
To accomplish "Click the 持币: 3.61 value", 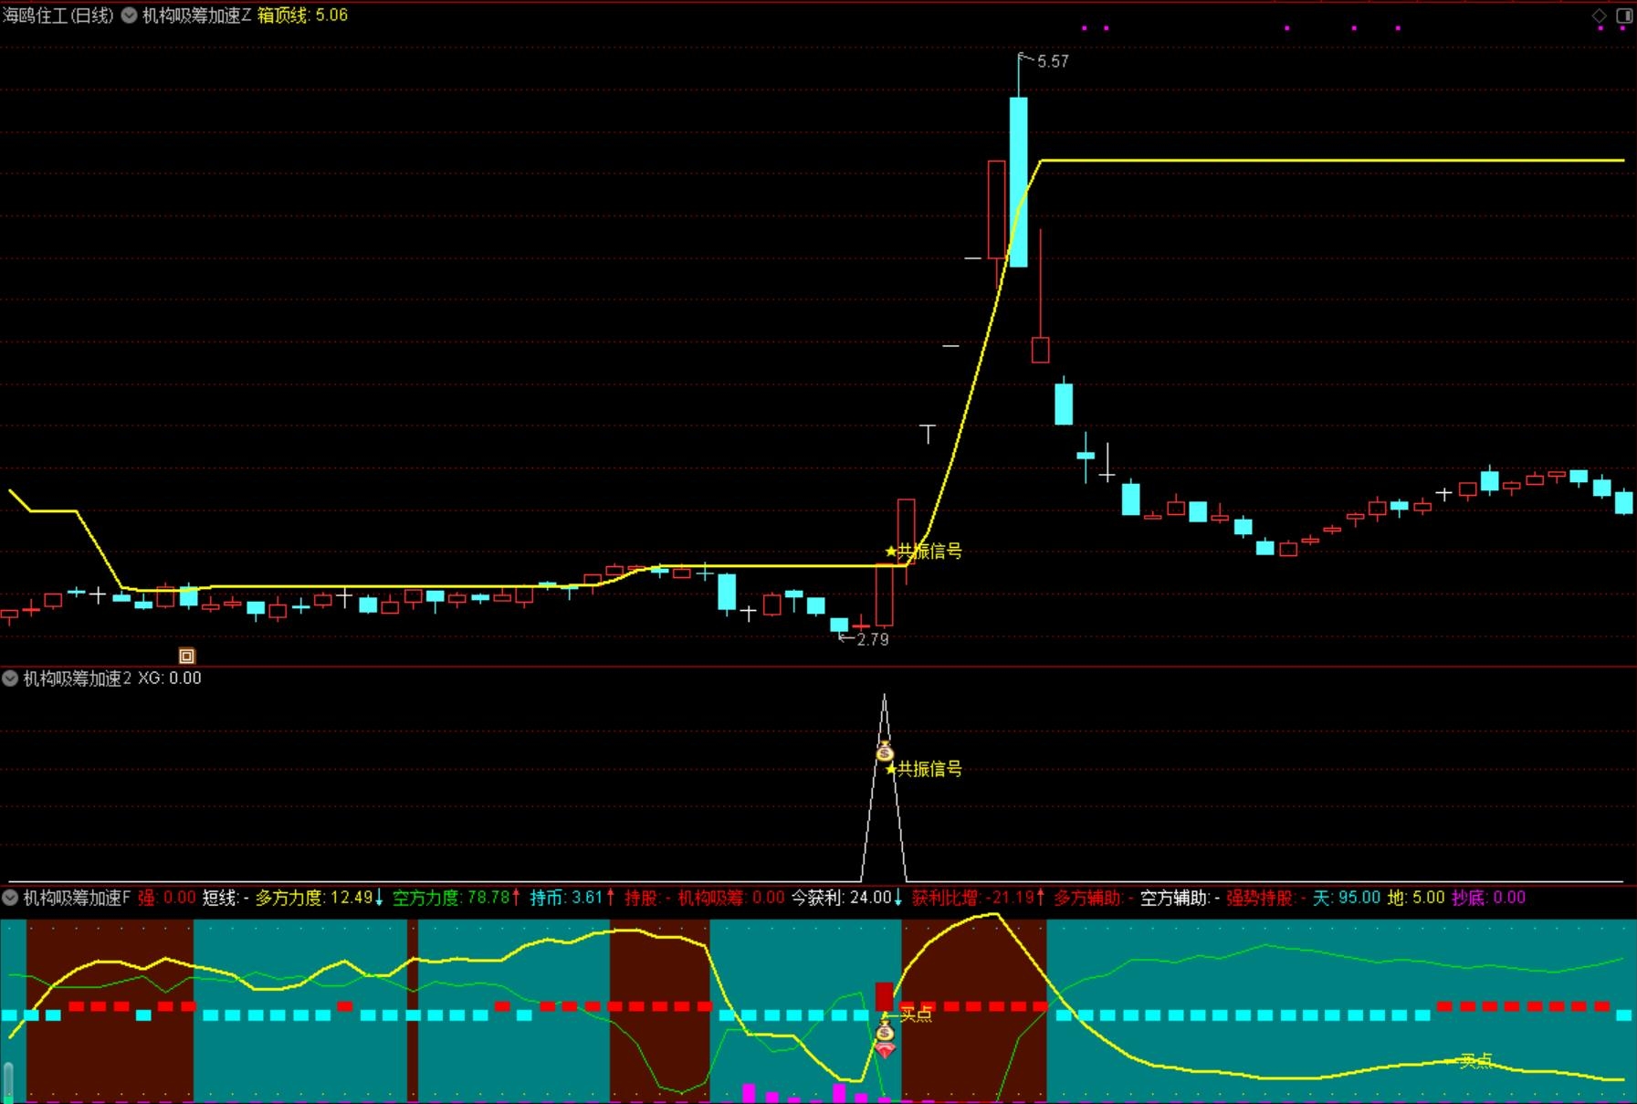I will (572, 898).
